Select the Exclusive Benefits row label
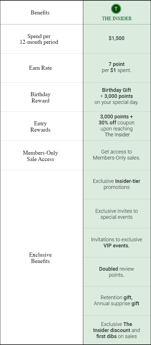 pos(40,258)
